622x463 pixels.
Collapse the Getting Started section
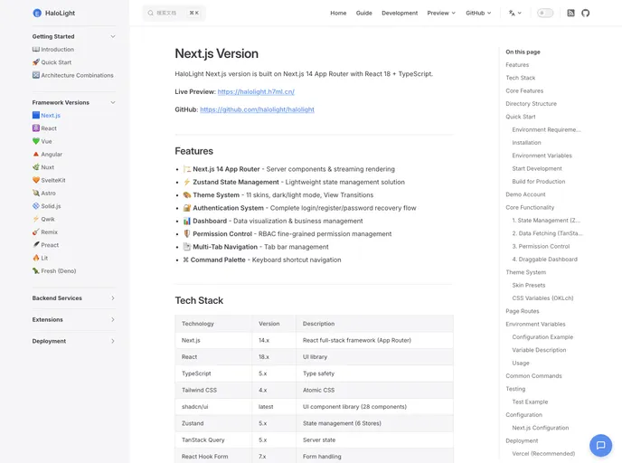click(113, 36)
